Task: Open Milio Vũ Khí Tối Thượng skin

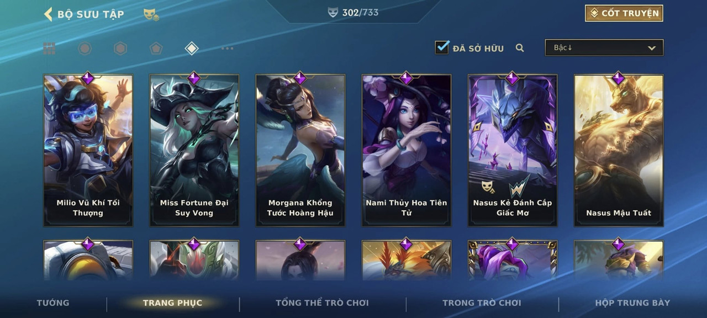Action: coord(88,150)
